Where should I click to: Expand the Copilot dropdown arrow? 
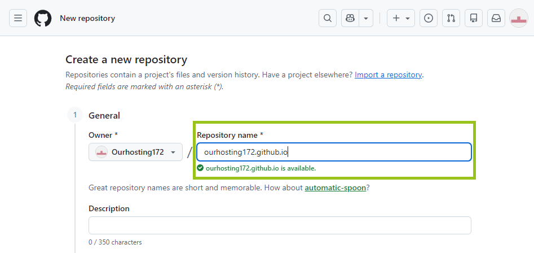tap(366, 18)
